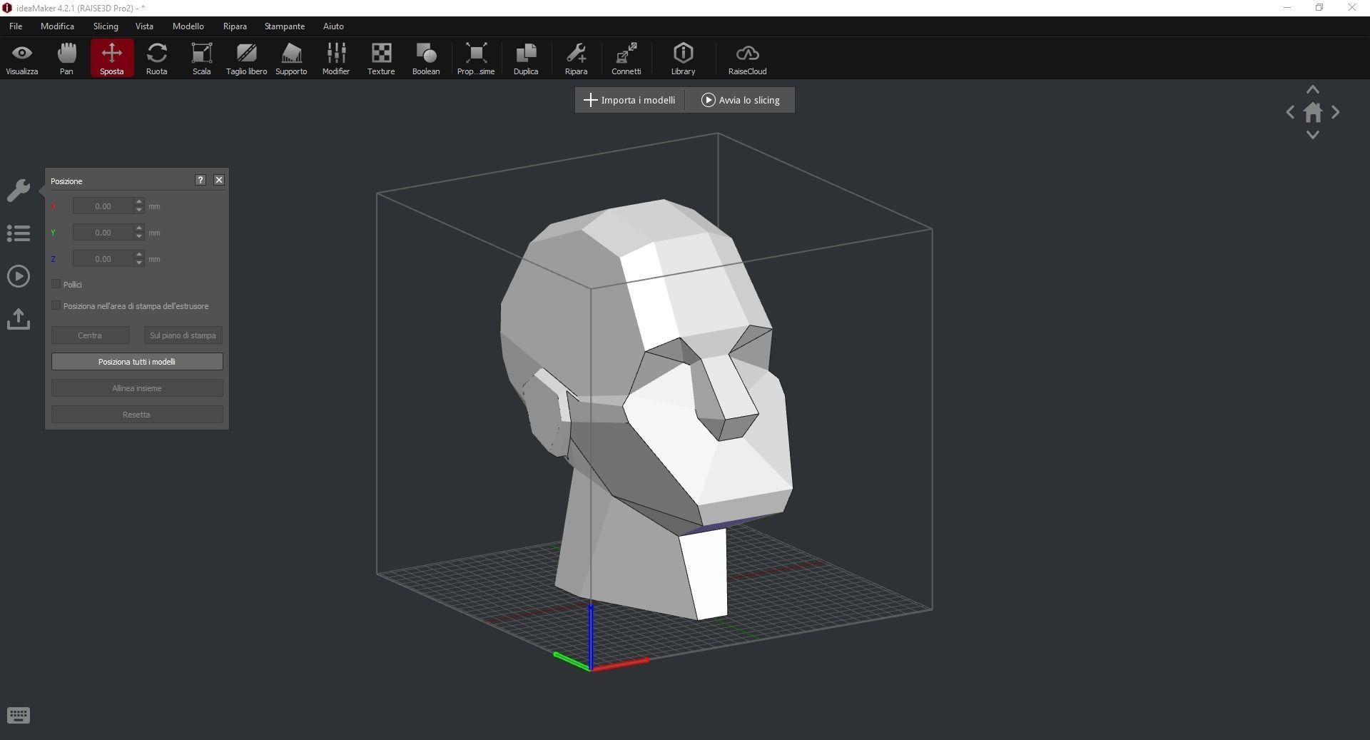Toggle the on-screen keyboard icon
The height and width of the screenshot is (740, 1370).
18,715
